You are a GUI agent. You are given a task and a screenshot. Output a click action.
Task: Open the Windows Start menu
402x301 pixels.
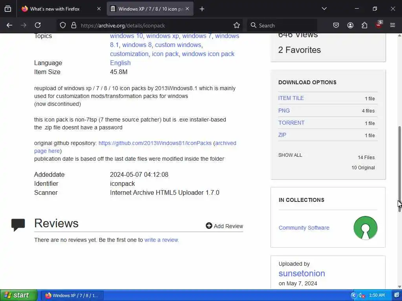coord(19,296)
